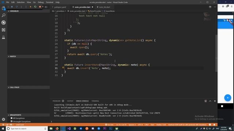The image size is (234, 131).
Task: Click Go Live in the status bar
Action: coord(109,124)
